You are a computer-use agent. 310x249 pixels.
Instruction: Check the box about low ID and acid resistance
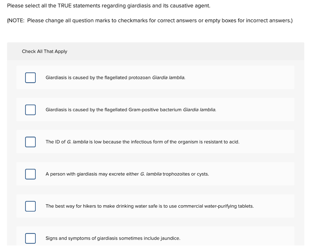click(x=30, y=142)
